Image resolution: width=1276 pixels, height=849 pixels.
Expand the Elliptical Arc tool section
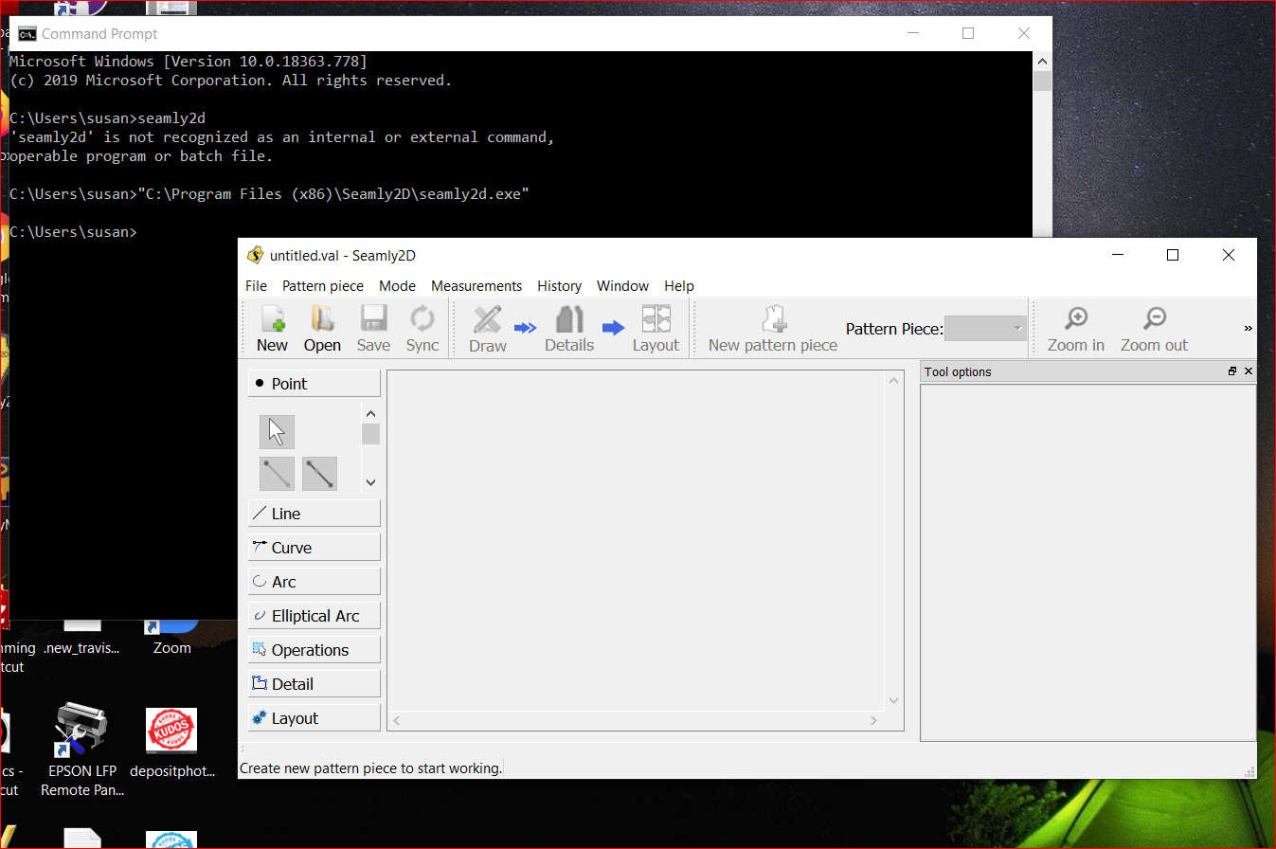click(314, 616)
